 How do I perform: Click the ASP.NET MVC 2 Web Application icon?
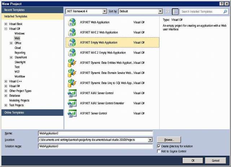coord(72,32)
